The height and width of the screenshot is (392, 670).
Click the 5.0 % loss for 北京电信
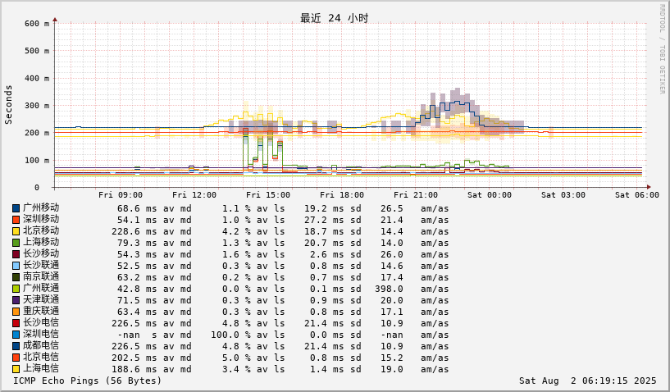[237, 358]
